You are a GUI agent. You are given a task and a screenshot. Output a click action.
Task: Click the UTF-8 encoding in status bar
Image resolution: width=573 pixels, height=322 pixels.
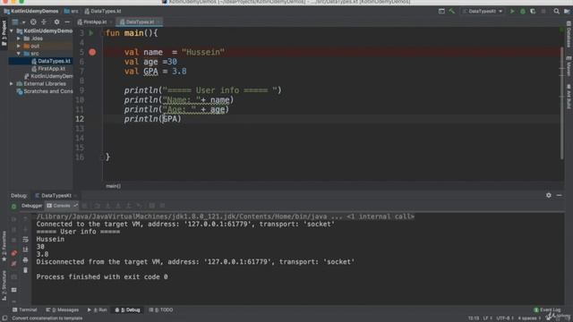tap(505, 318)
